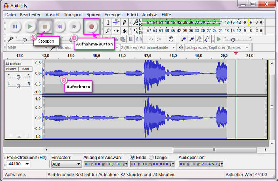
Task: Click the vertical scrollbar down arrow
Action: pyautogui.click(x=272, y=144)
